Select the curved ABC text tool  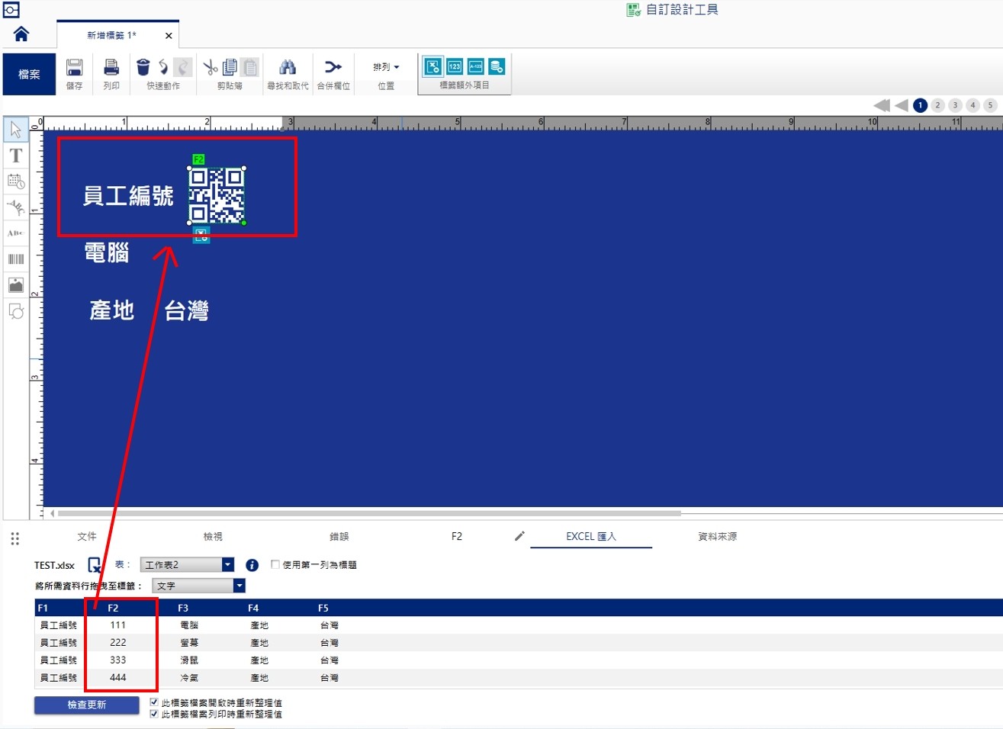click(x=16, y=207)
